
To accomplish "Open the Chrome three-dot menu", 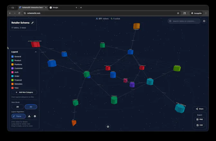I will 206,13.
